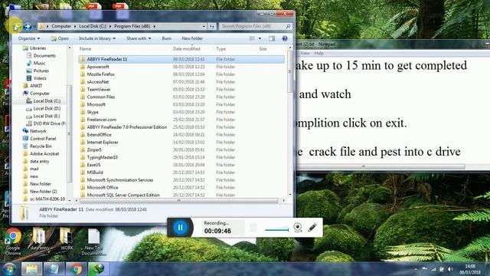Click the volume icon in system tray
This screenshot has height=276, width=490.
[x=450, y=269]
